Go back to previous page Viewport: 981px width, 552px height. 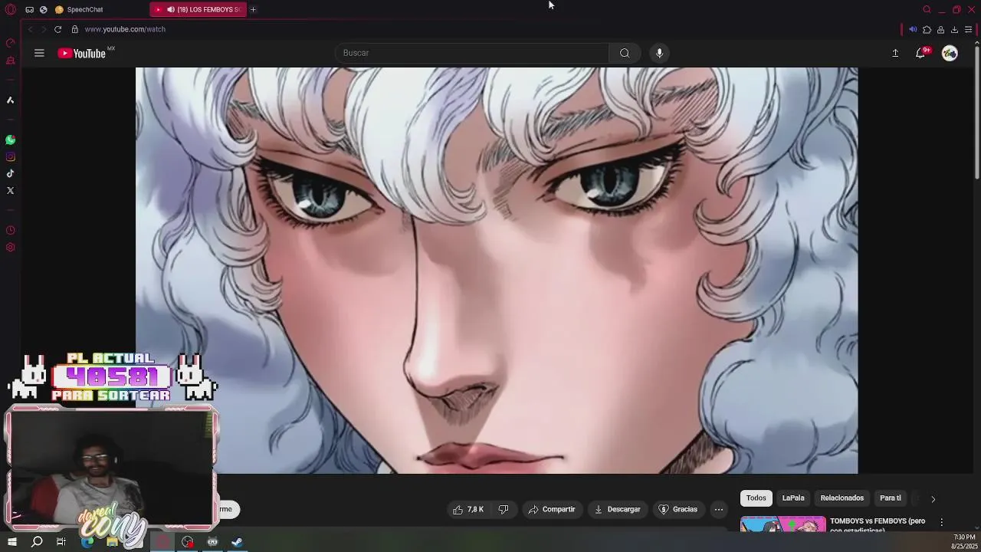pyautogui.click(x=30, y=29)
